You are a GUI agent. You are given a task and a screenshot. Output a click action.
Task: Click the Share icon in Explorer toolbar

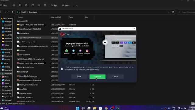coord(39,5)
